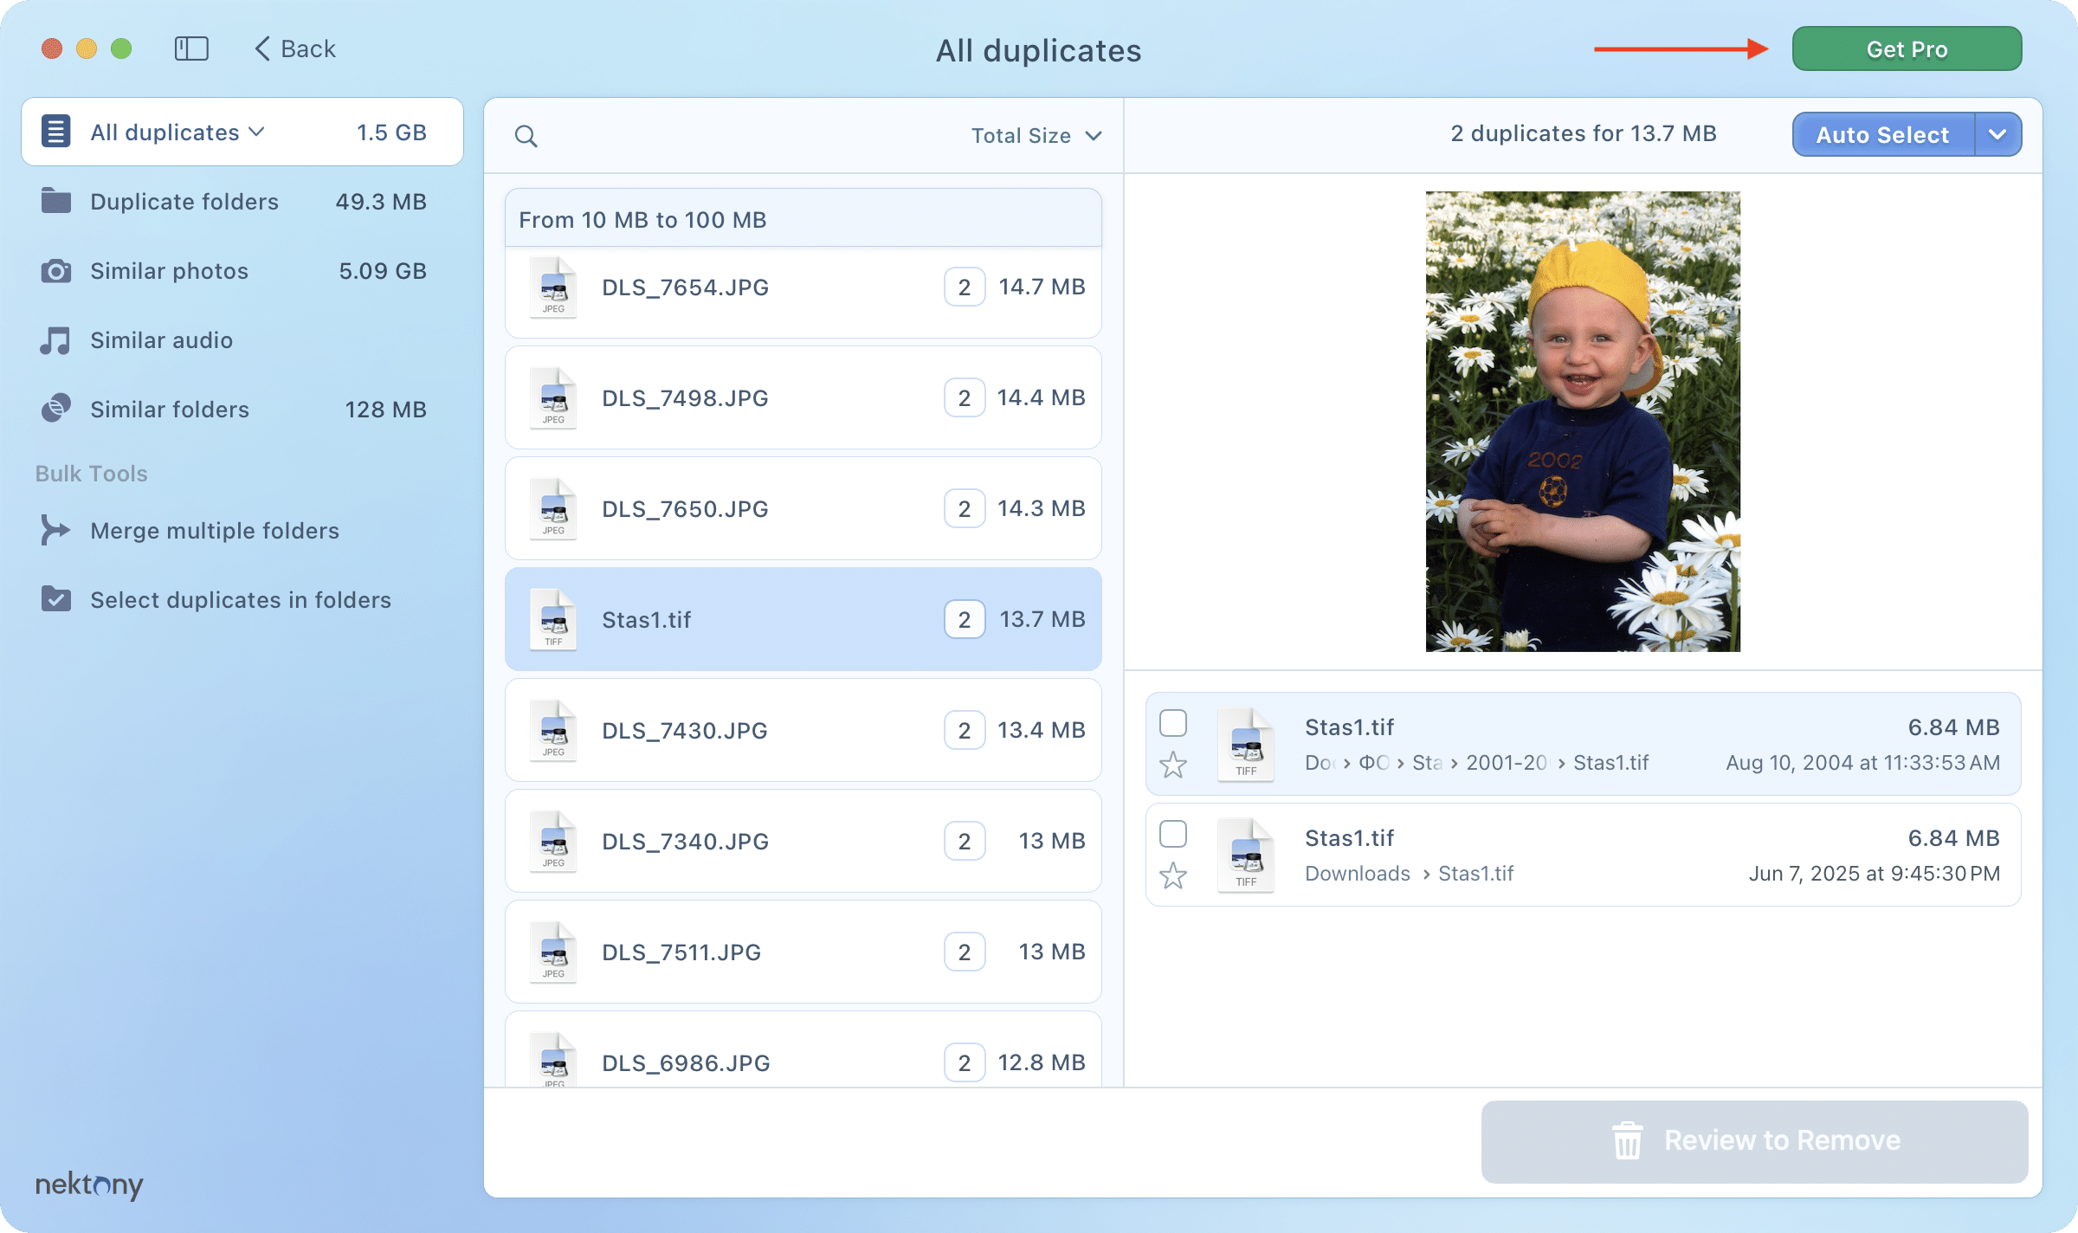Screen dimensions: 2078x1233
Task: Click the Select duplicates in folders icon
Action: (56, 599)
